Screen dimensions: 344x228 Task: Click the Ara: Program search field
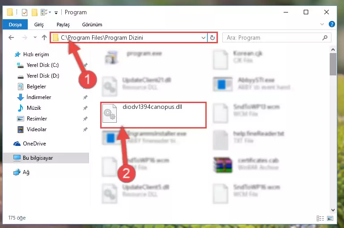tap(272, 37)
